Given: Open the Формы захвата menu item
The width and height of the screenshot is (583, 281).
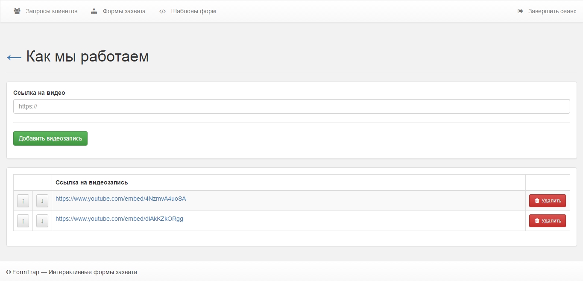Looking at the screenshot, I should click(124, 11).
